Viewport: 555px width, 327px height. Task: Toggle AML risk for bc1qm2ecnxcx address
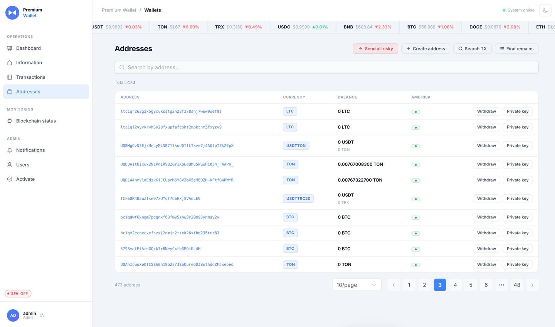point(416,234)
